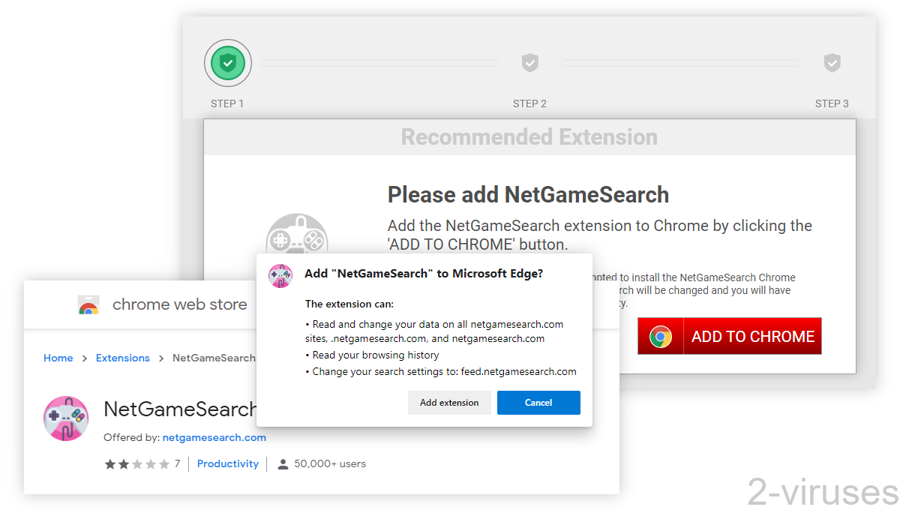Open the Home breadcrumb link

pos(58,358)
